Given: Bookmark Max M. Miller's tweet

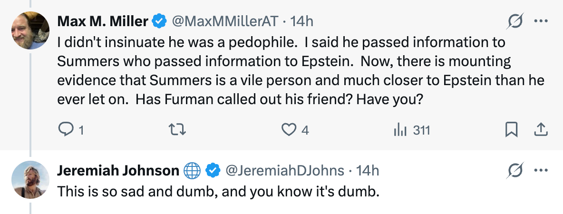Looking at the screenshot, I should [x=511, y=129].
